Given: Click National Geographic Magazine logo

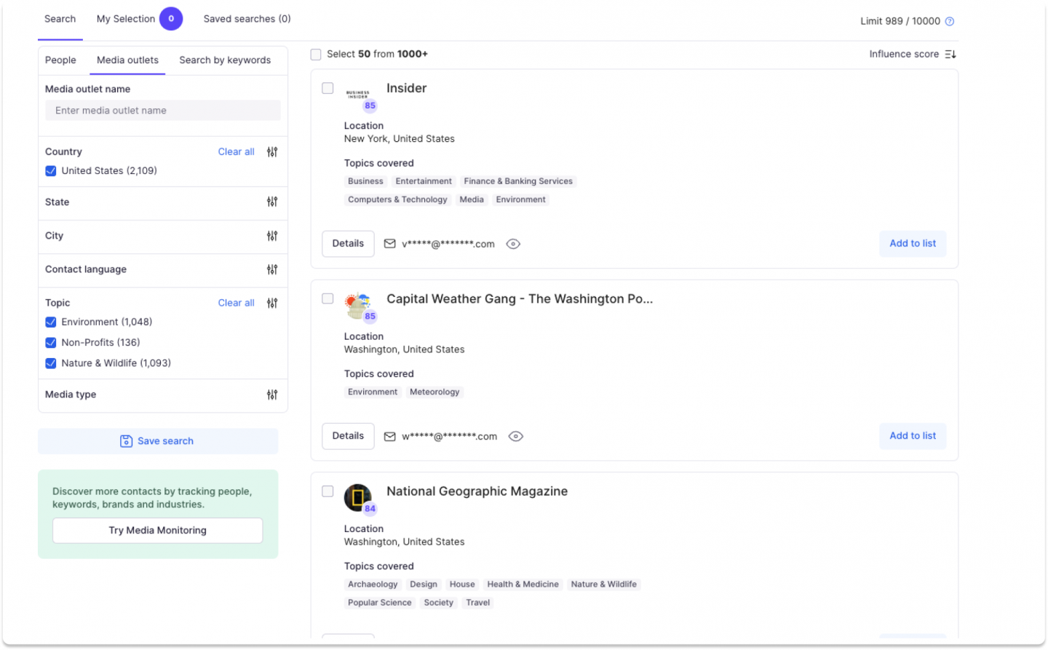Looking at the screenshot, I should (357, 498).
